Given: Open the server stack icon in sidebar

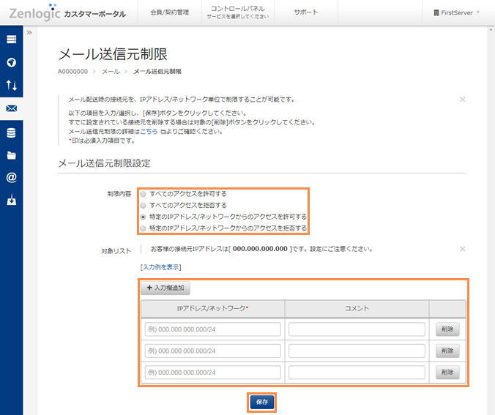Looking at the screenshot, I should (x=12, y=40).
